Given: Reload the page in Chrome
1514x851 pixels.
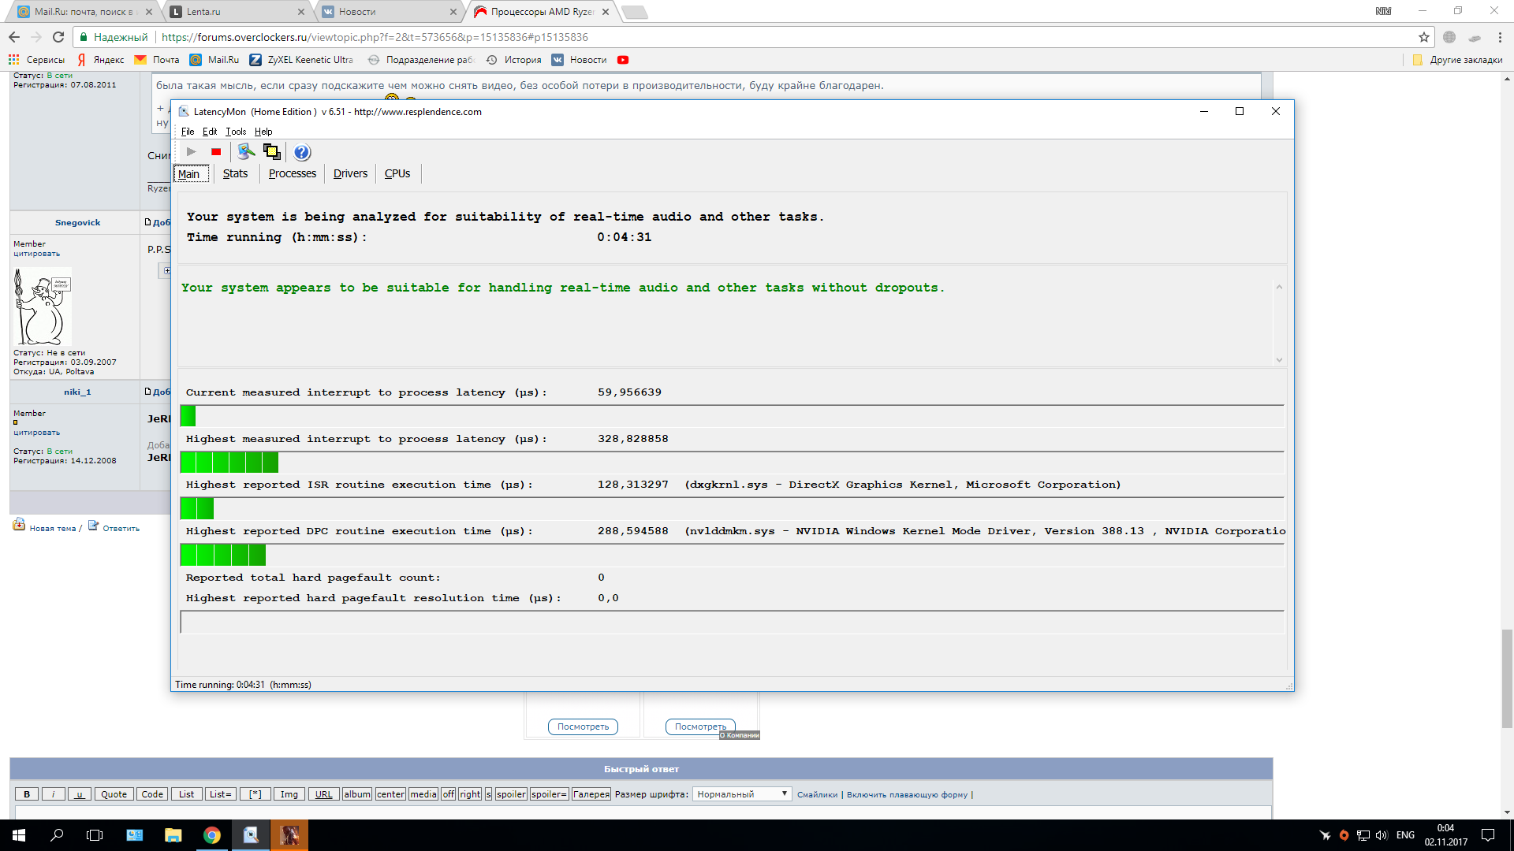Looking at the screenshot, I should pyautogui.click(x=58, y=37).
